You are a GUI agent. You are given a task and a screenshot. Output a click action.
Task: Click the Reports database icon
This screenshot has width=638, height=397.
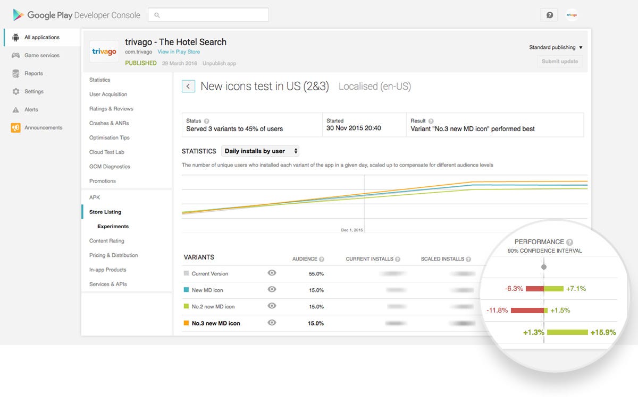(x=15, y=73)
